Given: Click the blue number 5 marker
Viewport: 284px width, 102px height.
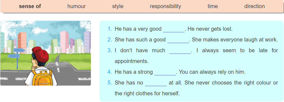Looking at the screenshot, I should (x=110, y=83).
